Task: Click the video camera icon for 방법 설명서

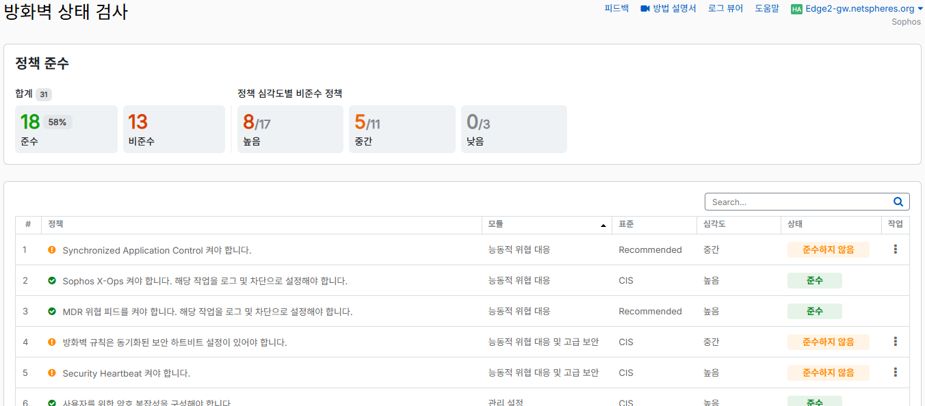Action: [x=644, y=9]
